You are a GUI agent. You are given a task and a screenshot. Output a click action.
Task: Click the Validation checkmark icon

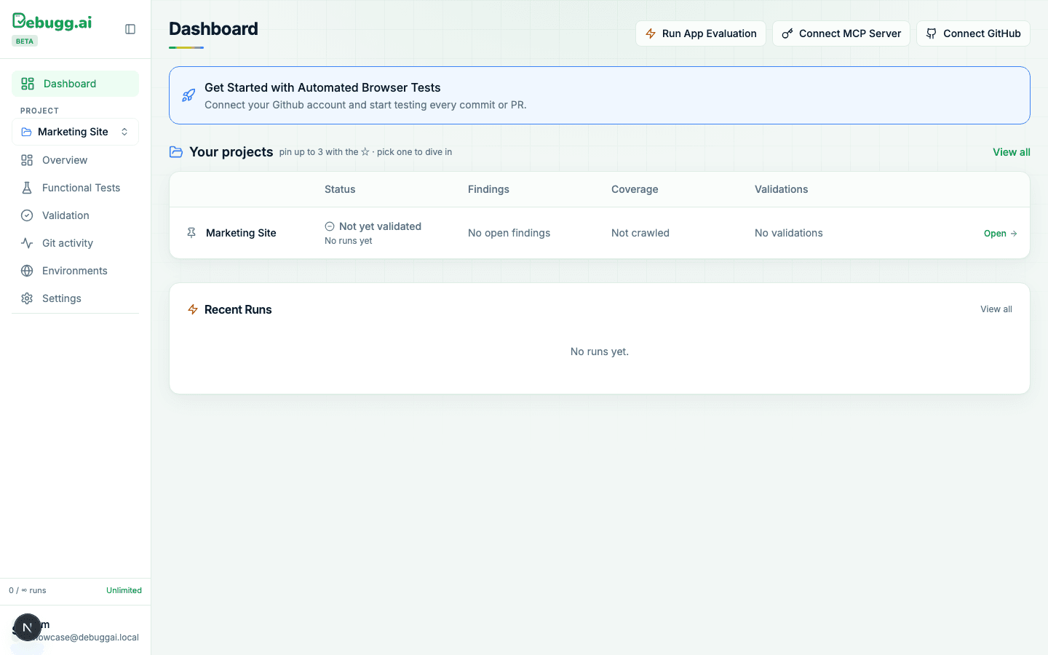(x=27, y=215)
